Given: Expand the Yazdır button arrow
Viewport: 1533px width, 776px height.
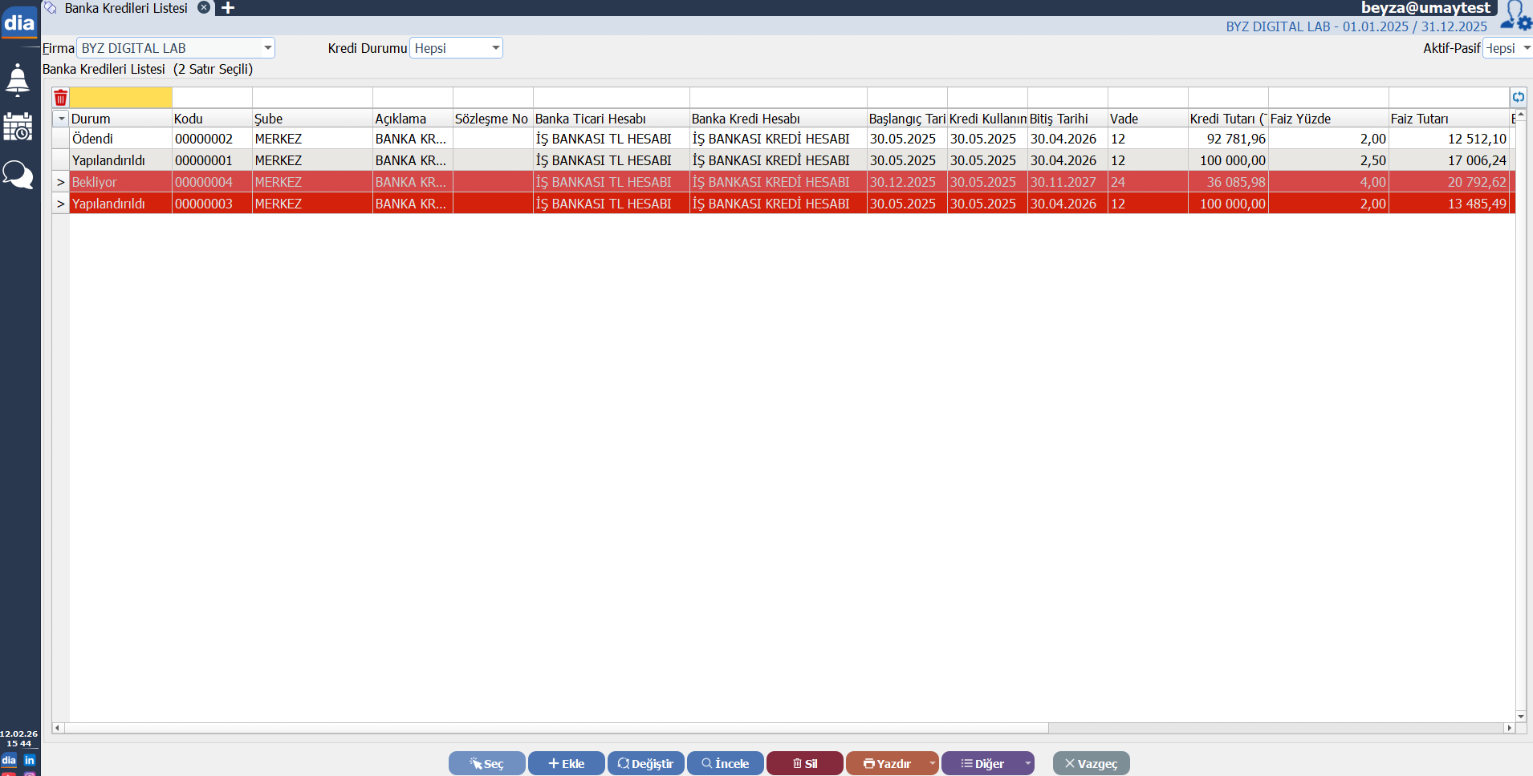Looking at the screenshot, I should coord(932,763).
